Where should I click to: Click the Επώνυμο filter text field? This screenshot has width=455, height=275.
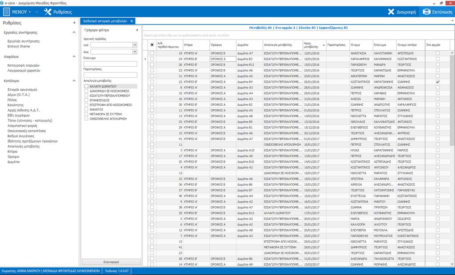click(110, 64)
